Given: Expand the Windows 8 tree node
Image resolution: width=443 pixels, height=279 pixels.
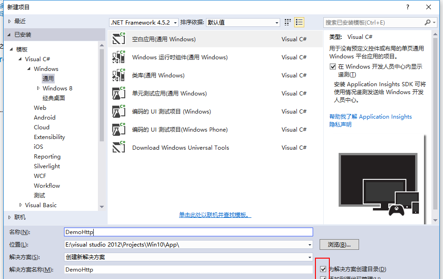Looking at the screenshot, I should [x=38, y=88].
